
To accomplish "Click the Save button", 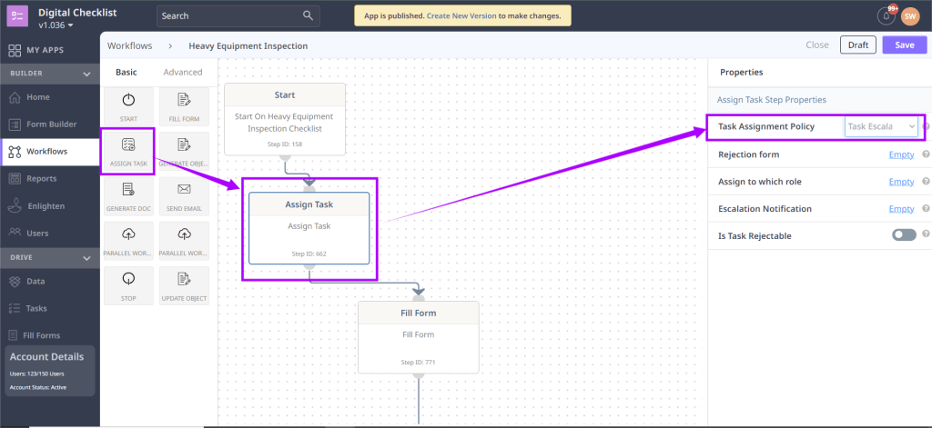I will pos(904,45).
